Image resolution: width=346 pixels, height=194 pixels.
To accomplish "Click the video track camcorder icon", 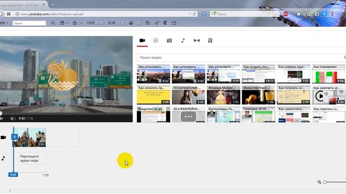I will [x=3, y=137].
